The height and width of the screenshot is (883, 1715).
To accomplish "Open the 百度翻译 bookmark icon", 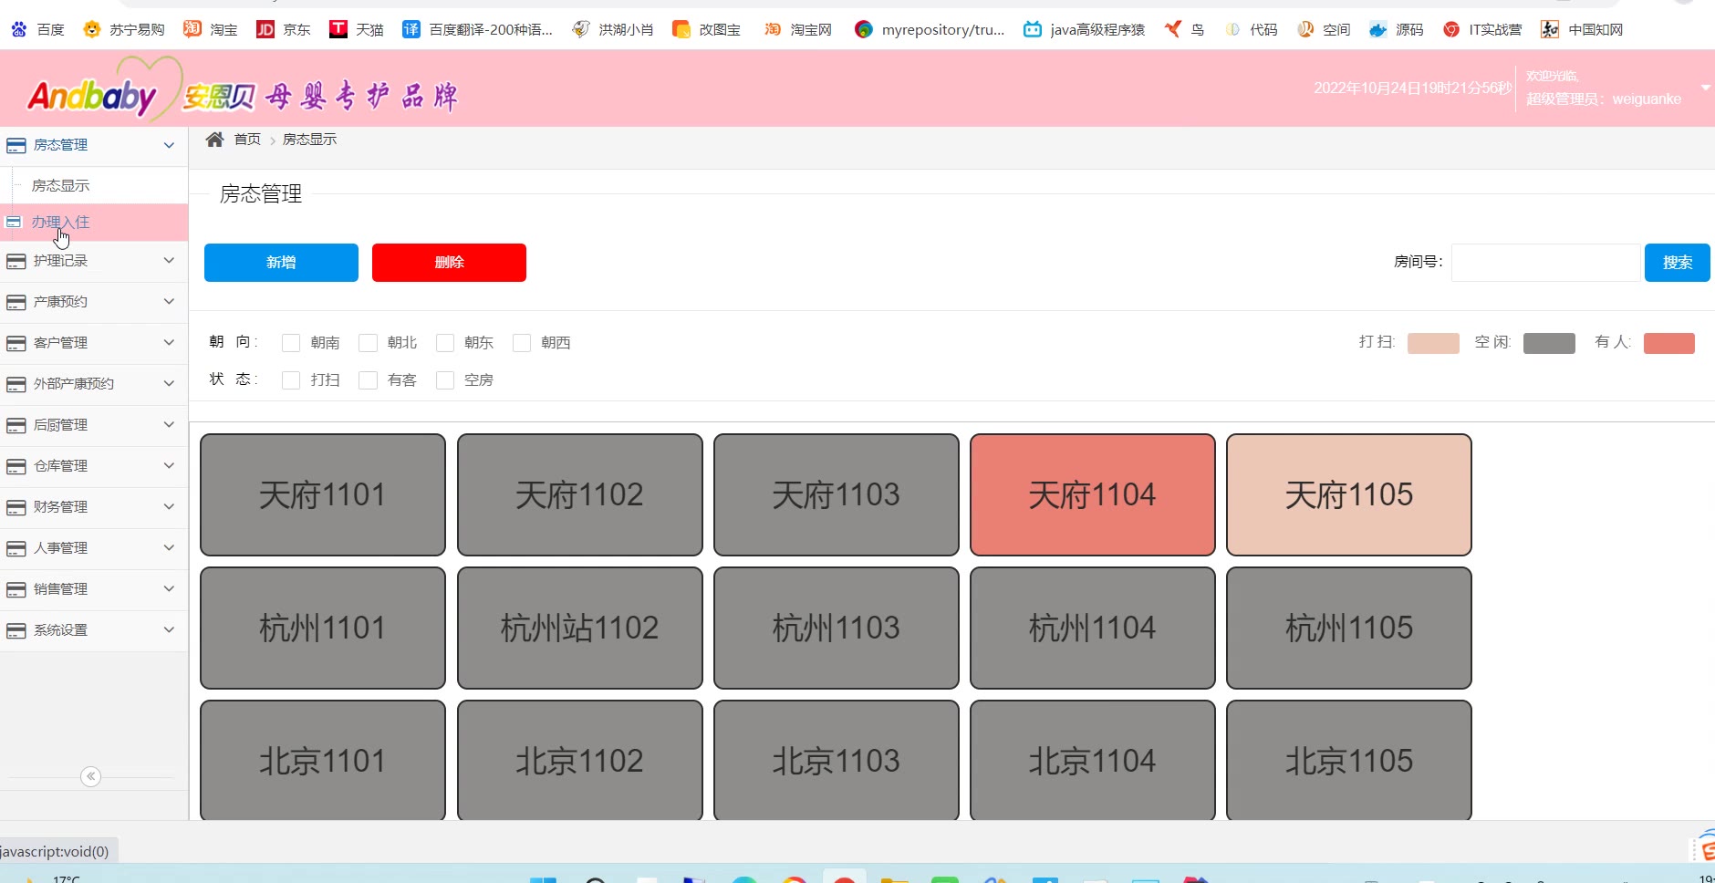I will point(411,29).
